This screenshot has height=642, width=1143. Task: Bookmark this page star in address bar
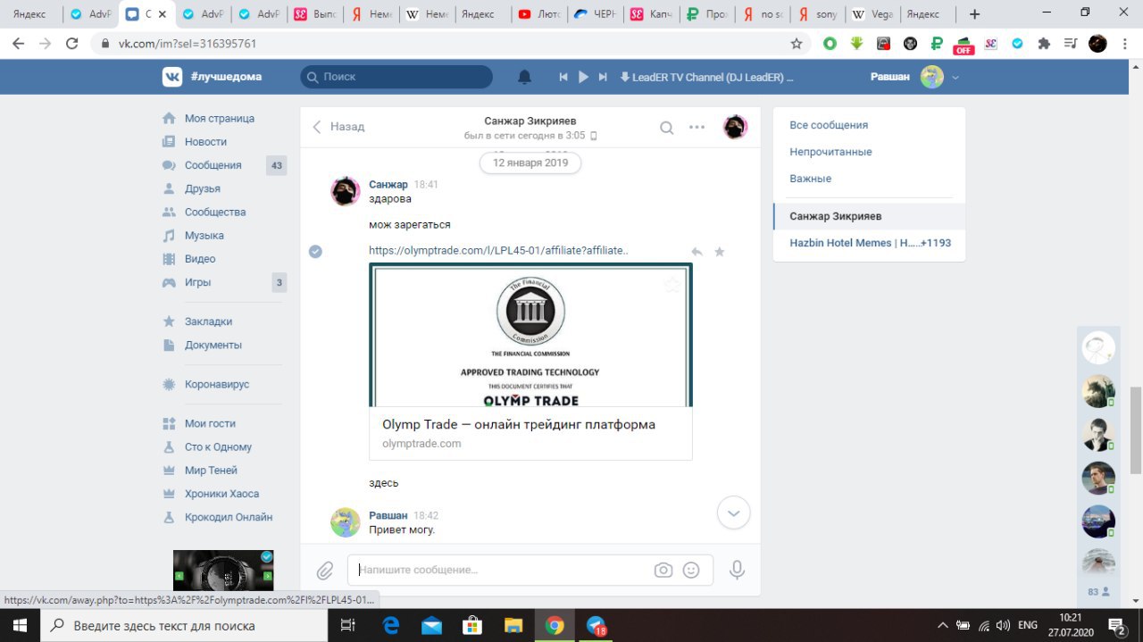tap(796, 43)
